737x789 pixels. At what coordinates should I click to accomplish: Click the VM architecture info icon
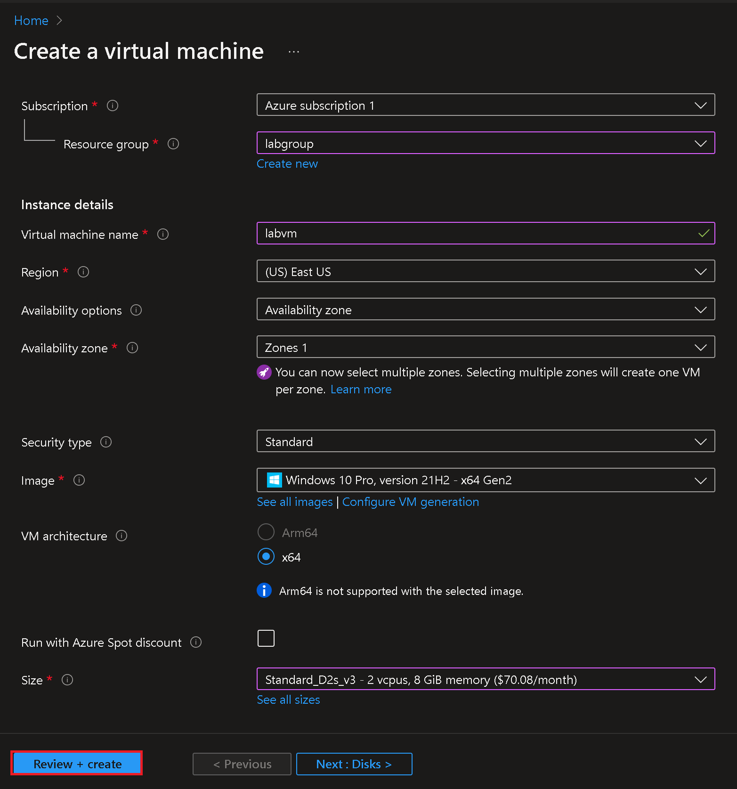pos(121,536)
